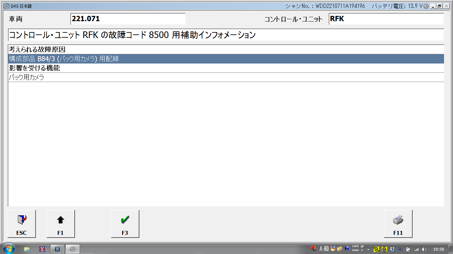
Task: Open the IME dictionary tool icon
Action: click(x=333, y=248)
